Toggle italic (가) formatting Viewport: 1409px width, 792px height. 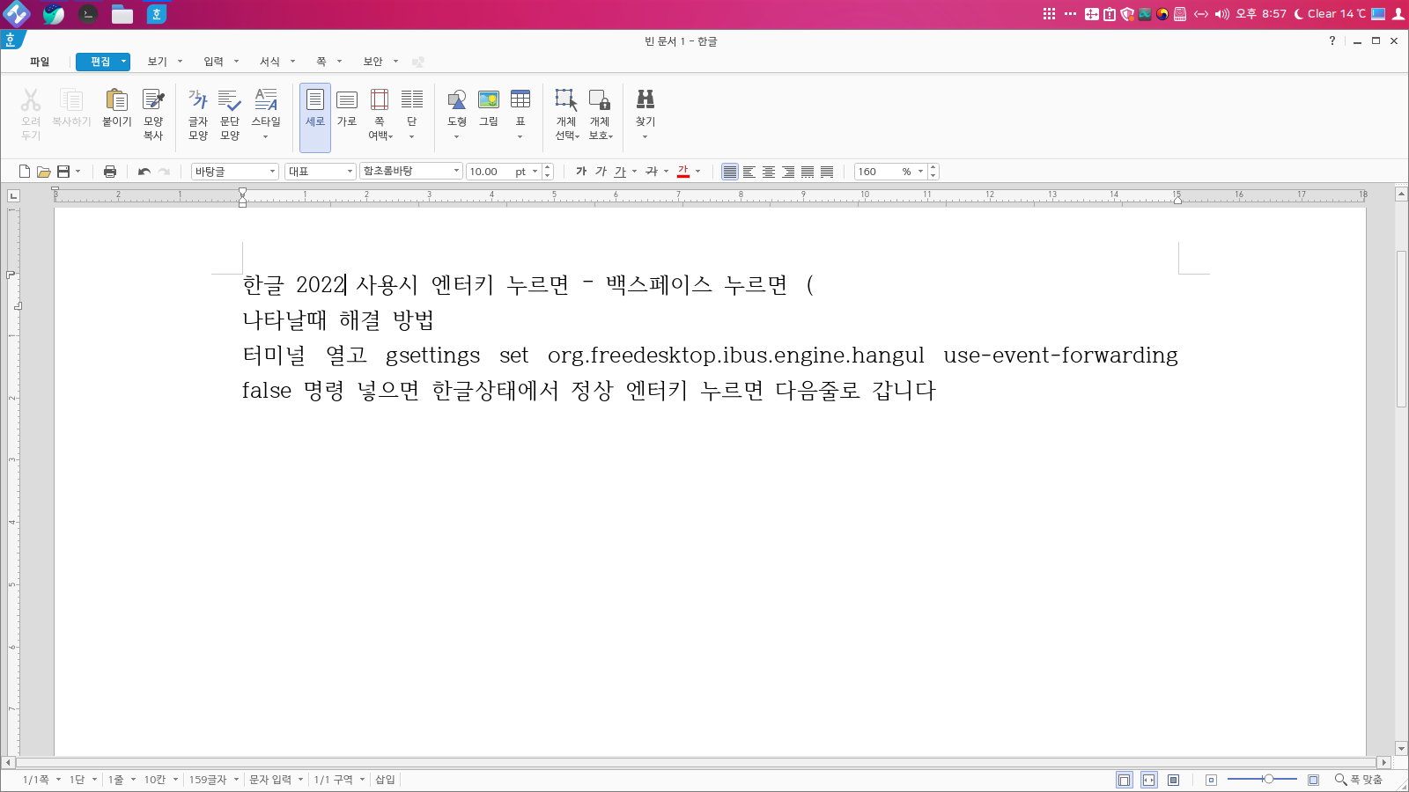(601, 172)
